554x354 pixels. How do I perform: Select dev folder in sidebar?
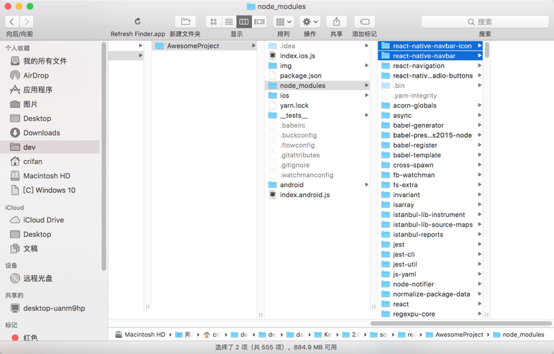click(x=51, y=147)
